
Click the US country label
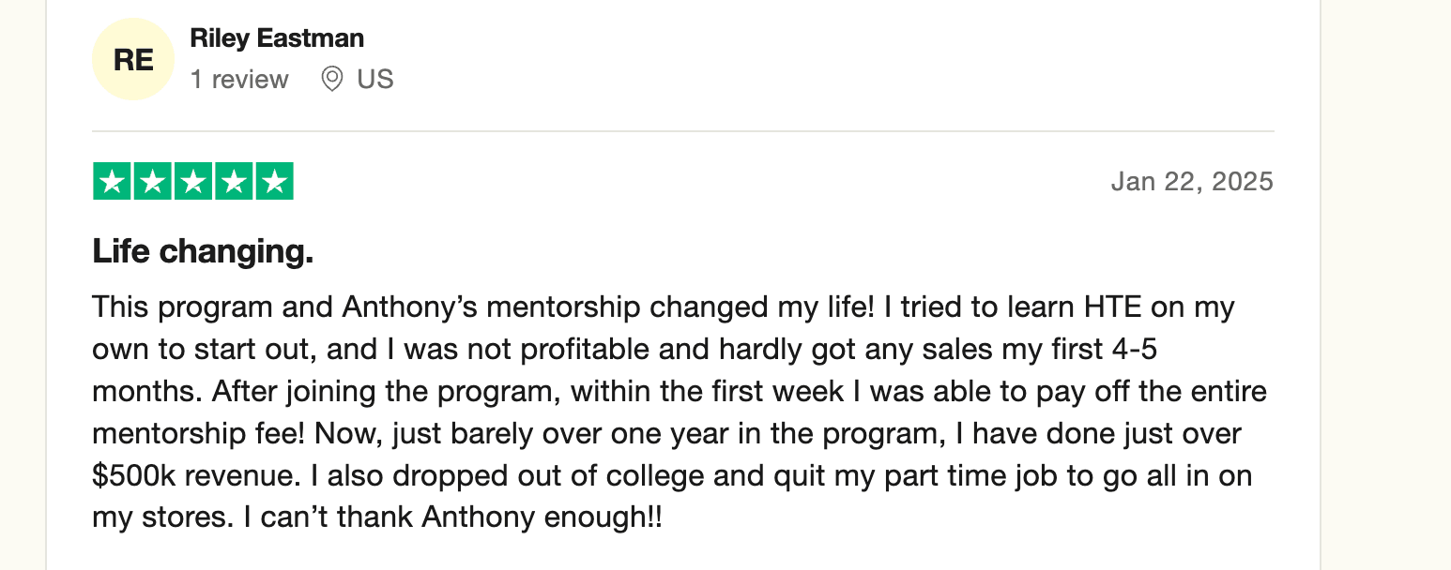(374, 80)
